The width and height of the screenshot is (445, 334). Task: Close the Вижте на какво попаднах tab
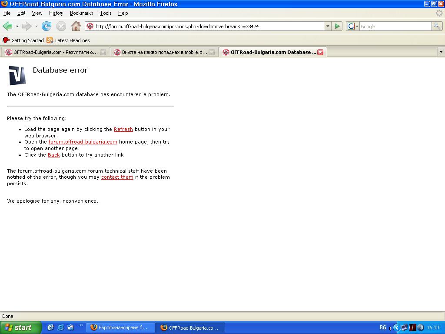coord(212,52)
